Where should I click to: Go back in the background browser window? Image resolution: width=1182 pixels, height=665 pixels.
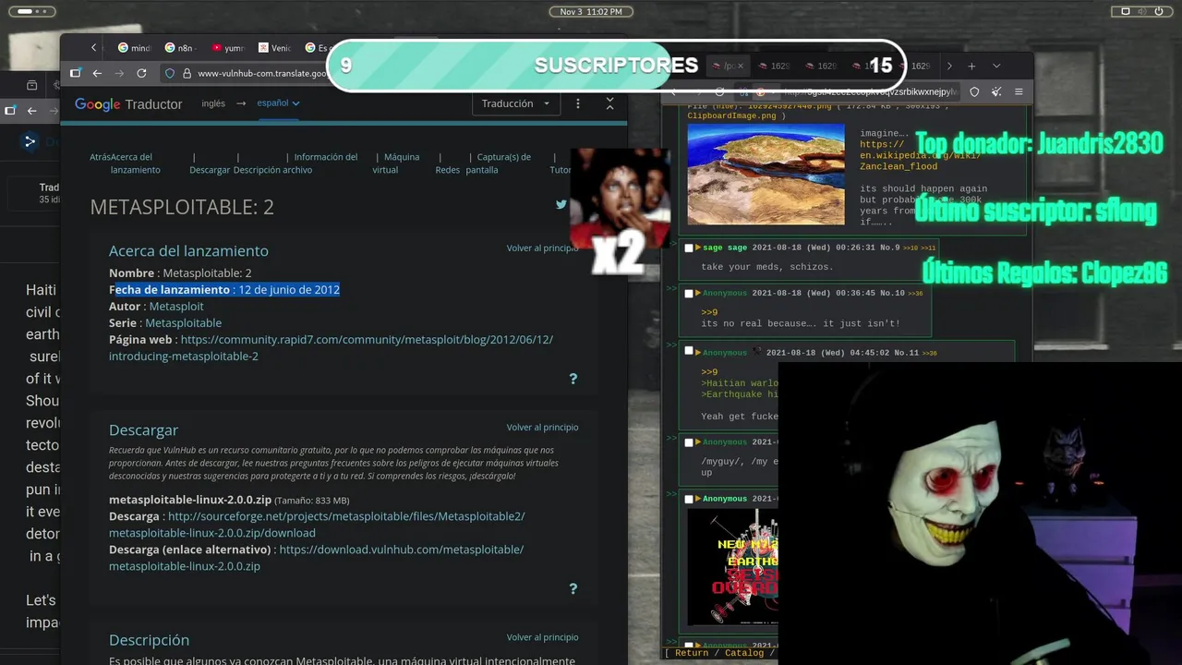pyautogui.click(x=32, y=111)
